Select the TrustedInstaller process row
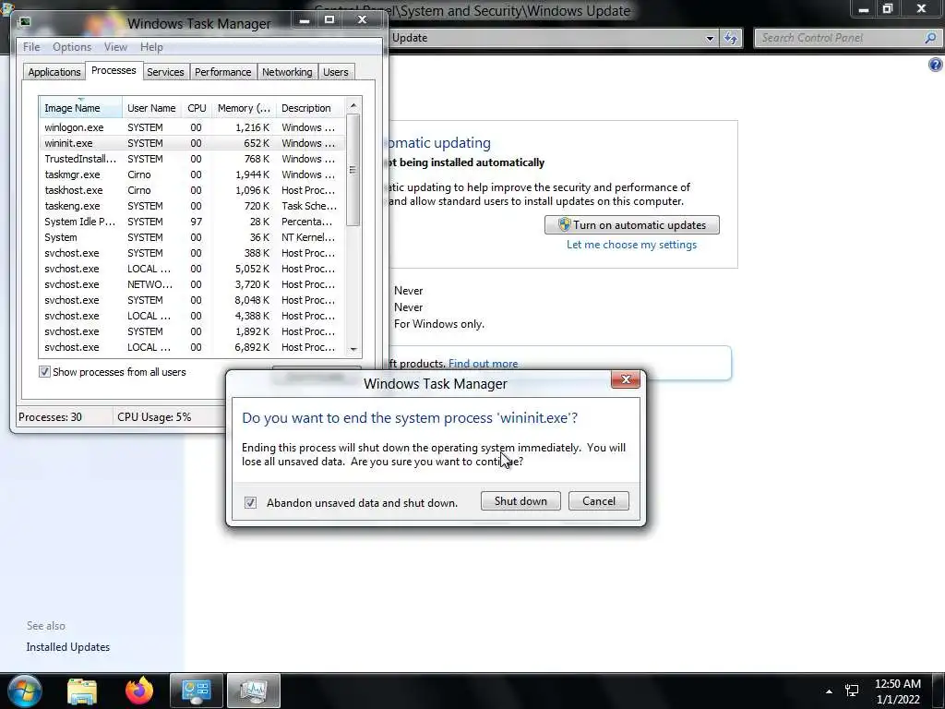Screen dimensions: 945x709 [193, 159]
